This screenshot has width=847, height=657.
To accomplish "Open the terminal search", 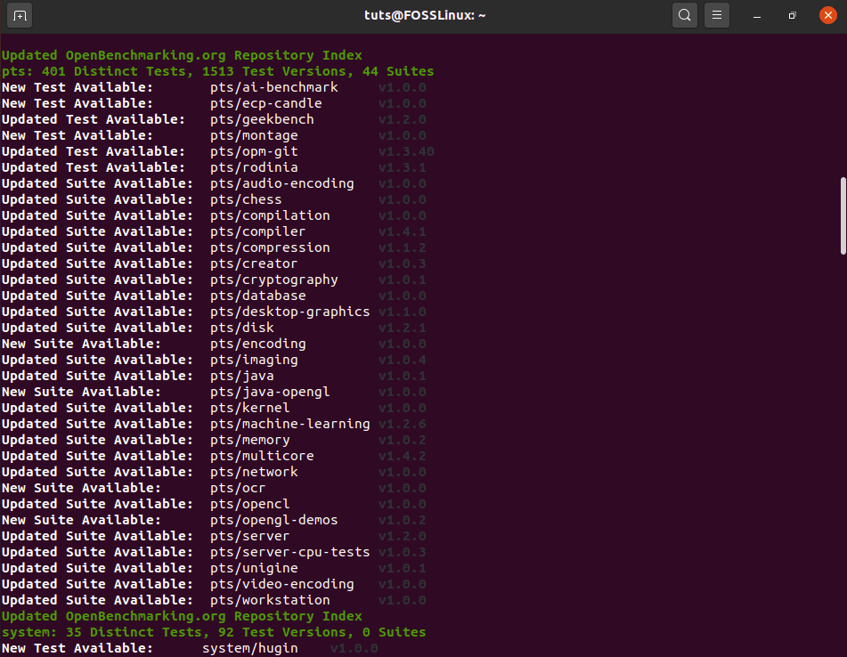I will [x=685, y=15].
